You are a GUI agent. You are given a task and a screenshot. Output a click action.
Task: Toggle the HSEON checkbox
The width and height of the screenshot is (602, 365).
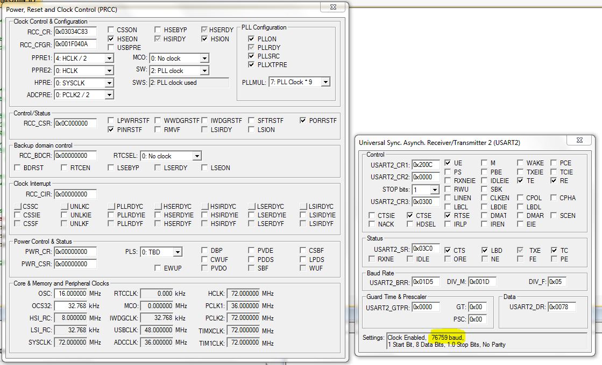click(x=111, y=39)
